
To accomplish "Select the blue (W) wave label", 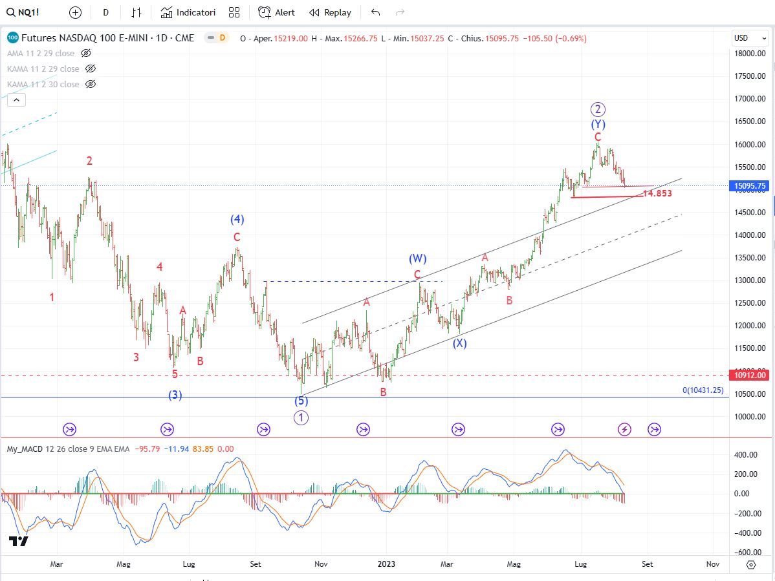I will pyautogui.click(x=418, y=259).
